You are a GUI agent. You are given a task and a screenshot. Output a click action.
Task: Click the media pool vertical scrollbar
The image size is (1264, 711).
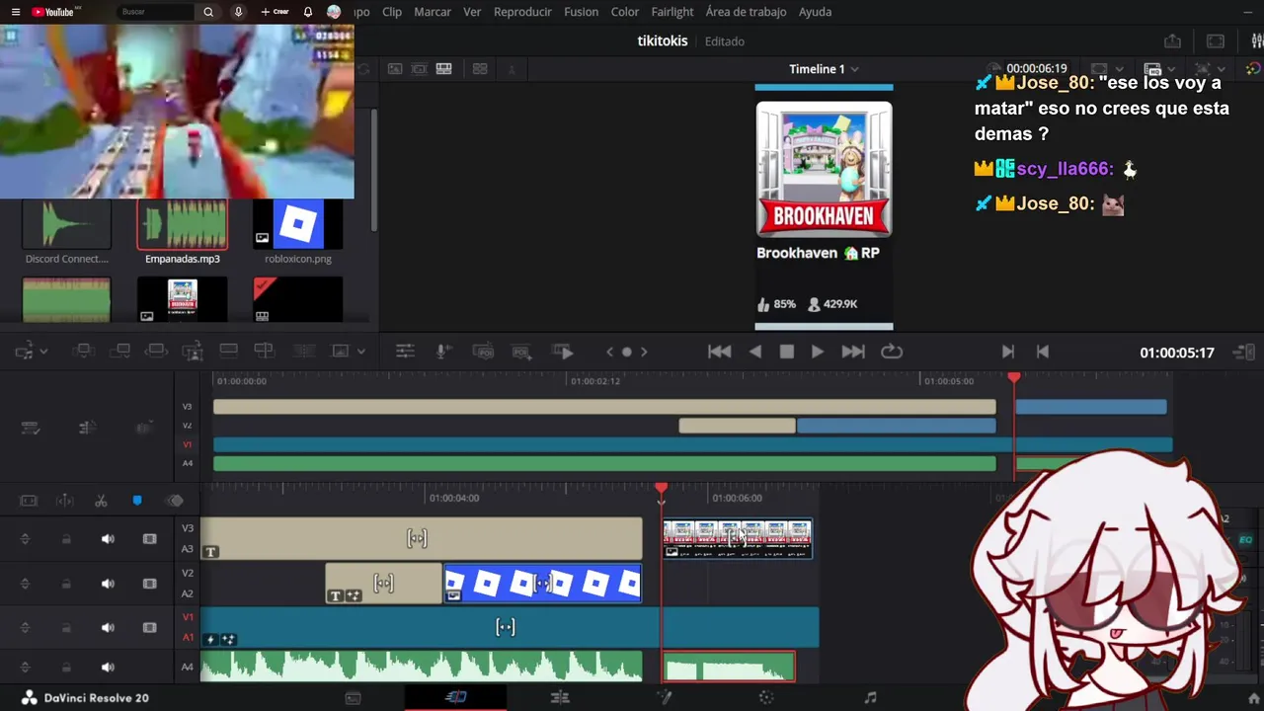pyautogui.click(x=373, y=168)
